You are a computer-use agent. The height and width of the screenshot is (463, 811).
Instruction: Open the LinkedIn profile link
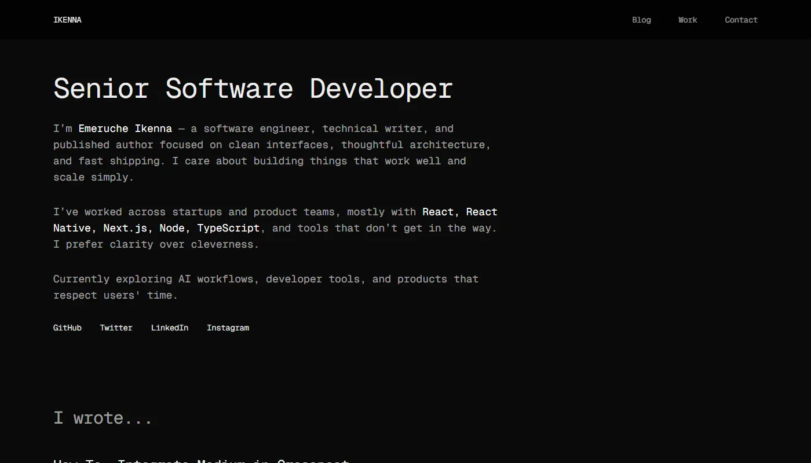[x=170, y=328]
